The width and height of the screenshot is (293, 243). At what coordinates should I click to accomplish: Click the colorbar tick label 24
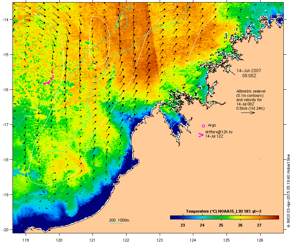[202, 225]
